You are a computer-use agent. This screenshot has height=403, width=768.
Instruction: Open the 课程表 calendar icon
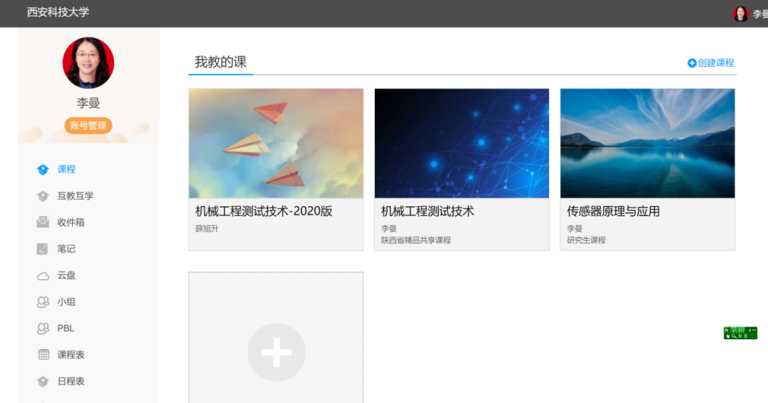[x=43, y=355]
